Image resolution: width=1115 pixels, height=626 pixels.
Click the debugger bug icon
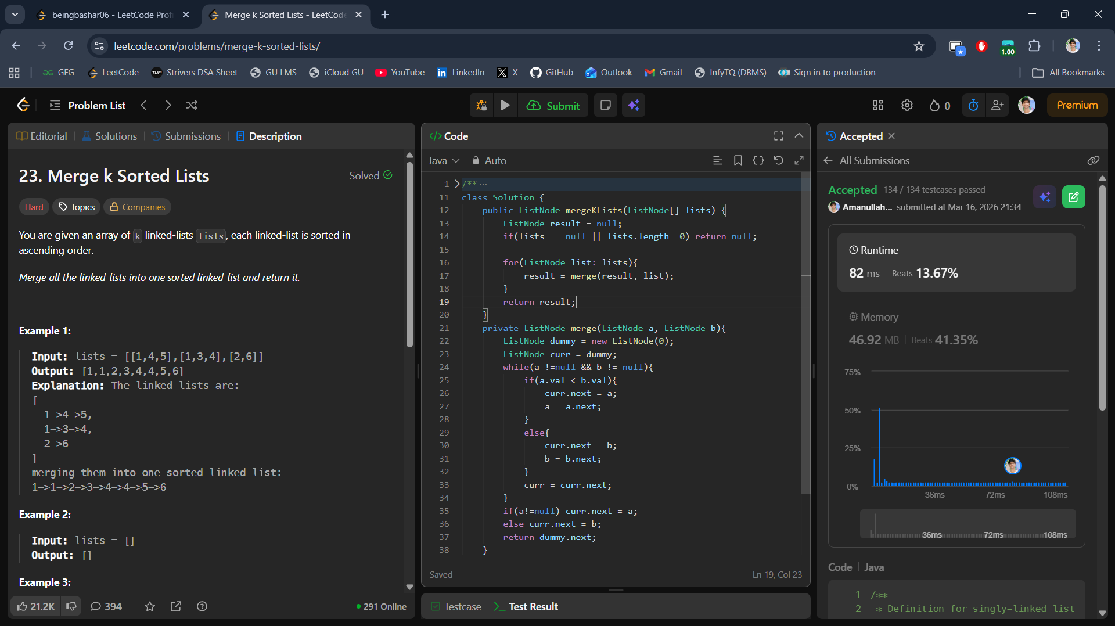(x=481, y=105)
